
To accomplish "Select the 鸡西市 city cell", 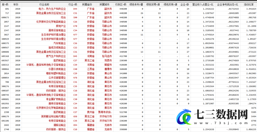I will click(108, 60).
